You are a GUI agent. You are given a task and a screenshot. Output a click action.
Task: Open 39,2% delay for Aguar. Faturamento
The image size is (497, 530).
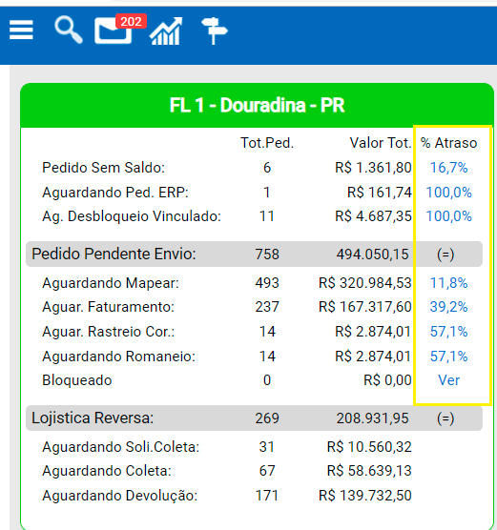(x=448, y=307)
